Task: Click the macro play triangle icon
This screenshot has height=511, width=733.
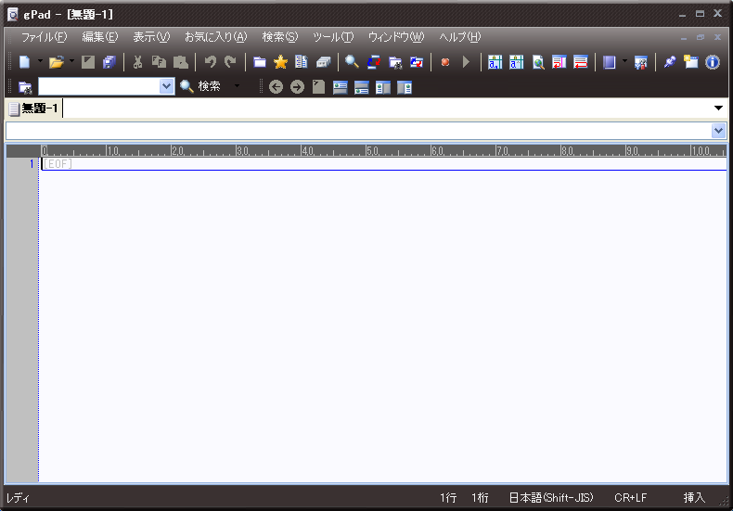Action: click(x=466, y=62)
